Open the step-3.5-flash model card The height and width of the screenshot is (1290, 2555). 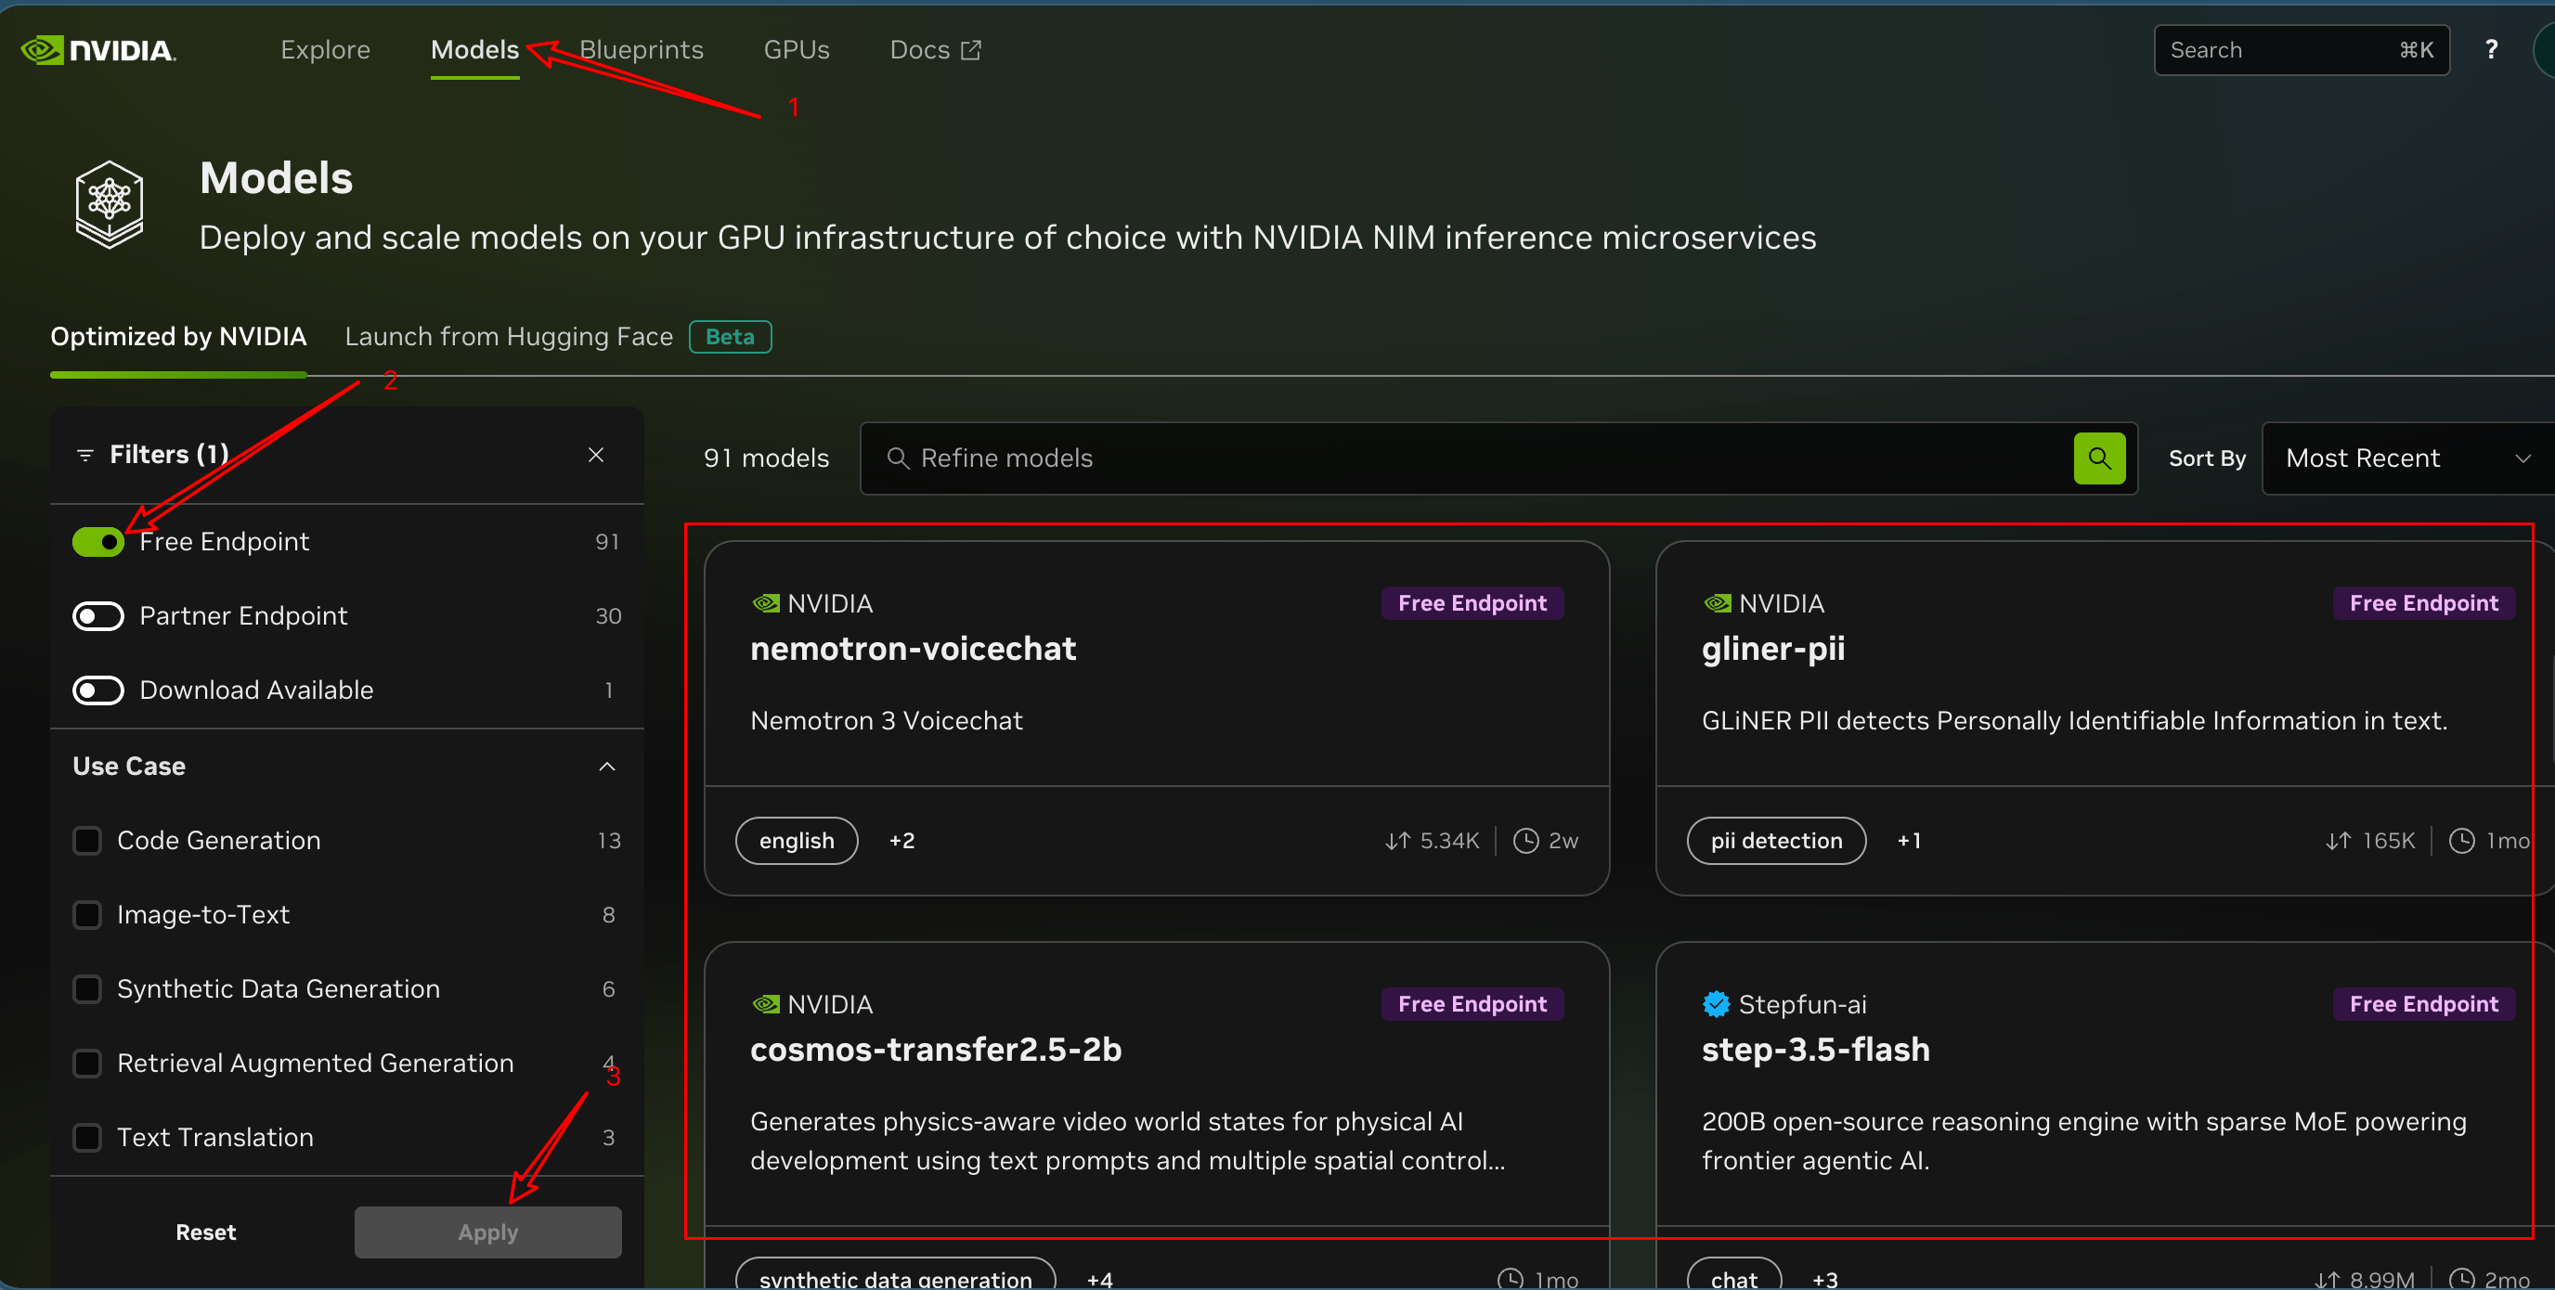pos(2105,1116)
